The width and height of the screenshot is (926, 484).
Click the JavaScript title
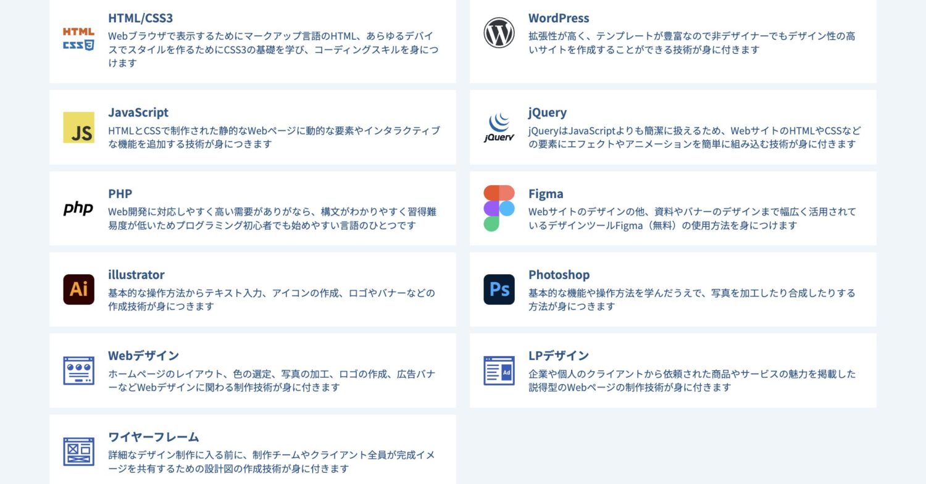(138, 112)
